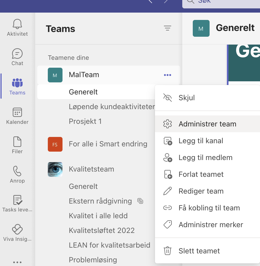260x266 pixels.
Task: Click the search magnifier icon
Action: pyautogui.click(x=191, y=1)
